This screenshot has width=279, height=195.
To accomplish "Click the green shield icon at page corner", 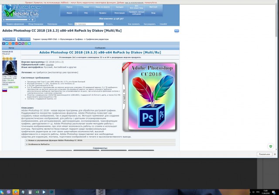I will (271, 146).
